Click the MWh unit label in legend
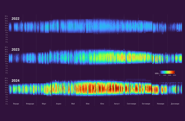Viewport: 185px width, 121px height. tap(156, 73)
